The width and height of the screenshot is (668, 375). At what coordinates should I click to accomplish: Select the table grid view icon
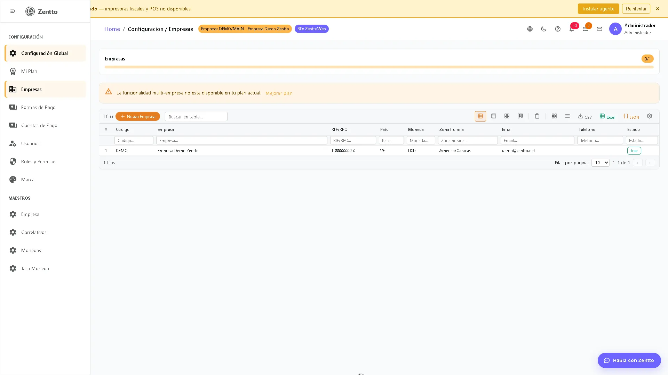click(480, 116)
